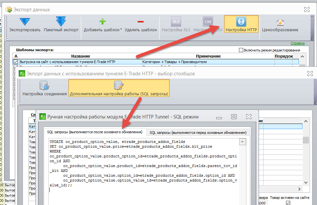This screenshot has height=205, width=317.
Task: Maximize the SQL режим window
Action: (234, 116)
